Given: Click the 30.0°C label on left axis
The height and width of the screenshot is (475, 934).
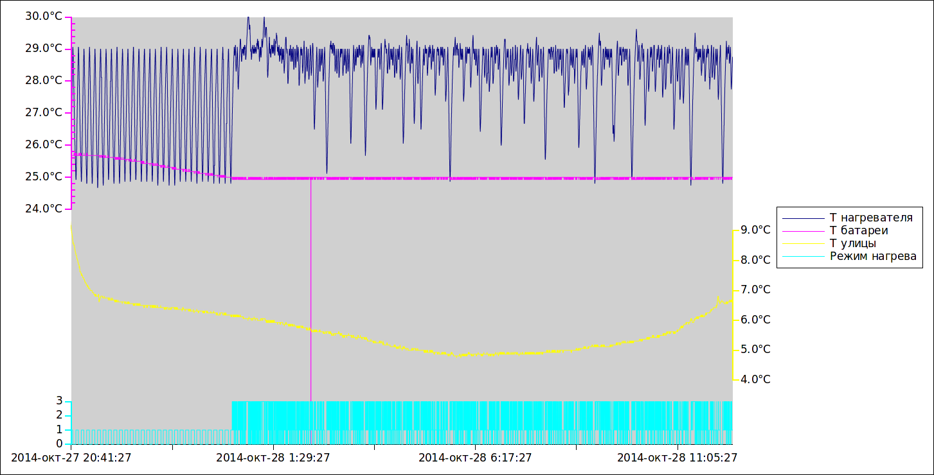Looking at the screenshot, I should (x=44, y=16).
